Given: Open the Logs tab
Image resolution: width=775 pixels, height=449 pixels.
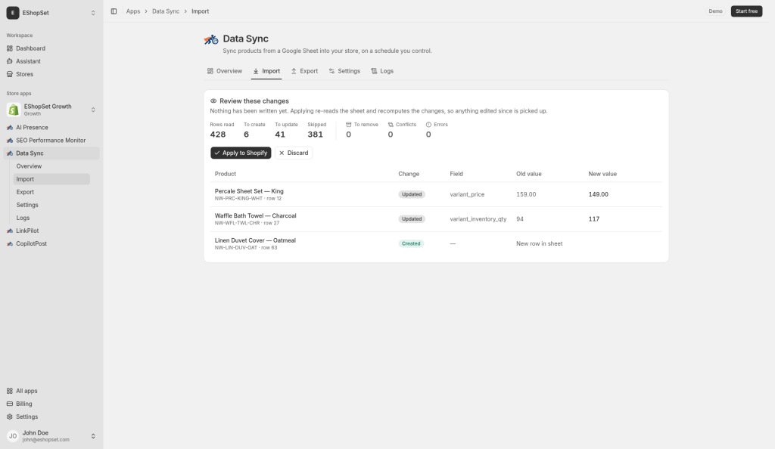Looking at the screenshot, I should tap(382, 71).
